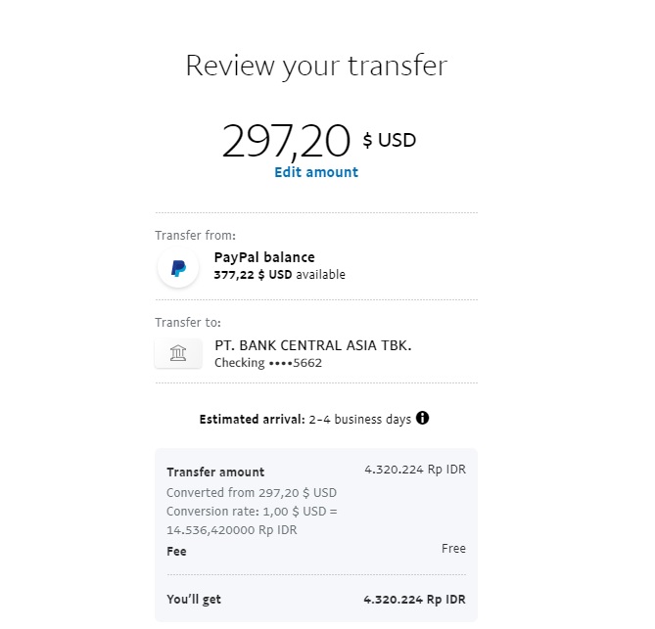Click the Review your transfer heading
This screenshot has height=629, width=655.
(316, 66)
